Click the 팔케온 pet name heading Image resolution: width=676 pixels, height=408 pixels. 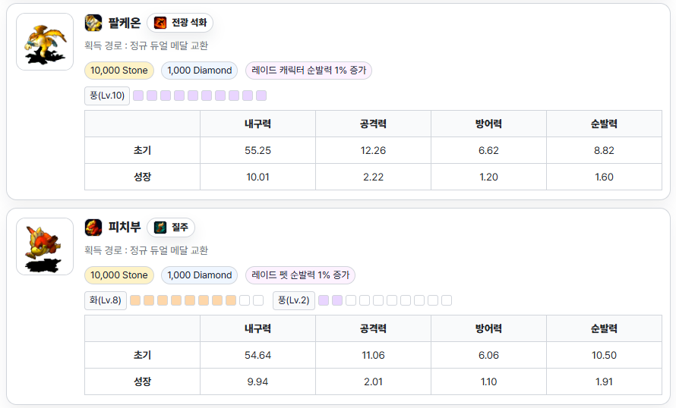(125, 23)
